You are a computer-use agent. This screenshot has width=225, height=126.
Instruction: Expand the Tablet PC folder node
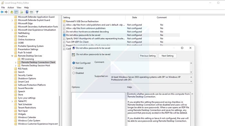click(12, 101)
